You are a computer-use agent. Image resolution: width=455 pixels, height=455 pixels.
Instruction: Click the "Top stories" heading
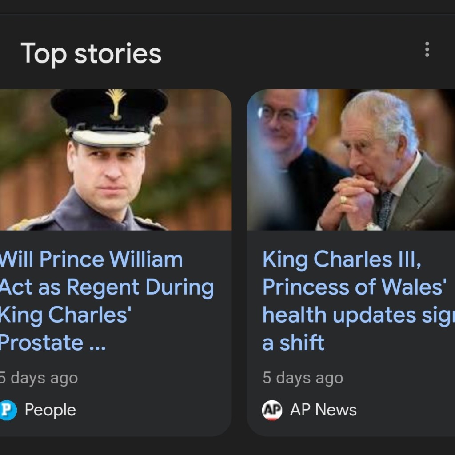[x=91, y=53]
